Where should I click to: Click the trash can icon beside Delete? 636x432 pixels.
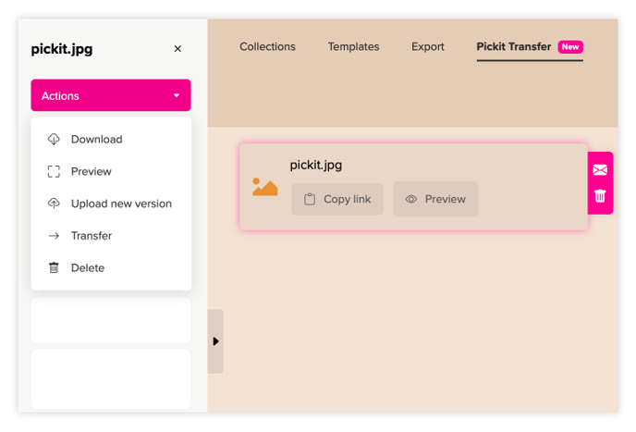pyautogui.click(x=54, y=268)
